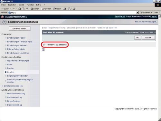Click the Stop loading toolbar icon
This screenshot has width=161, height=121.
point(20,9)
